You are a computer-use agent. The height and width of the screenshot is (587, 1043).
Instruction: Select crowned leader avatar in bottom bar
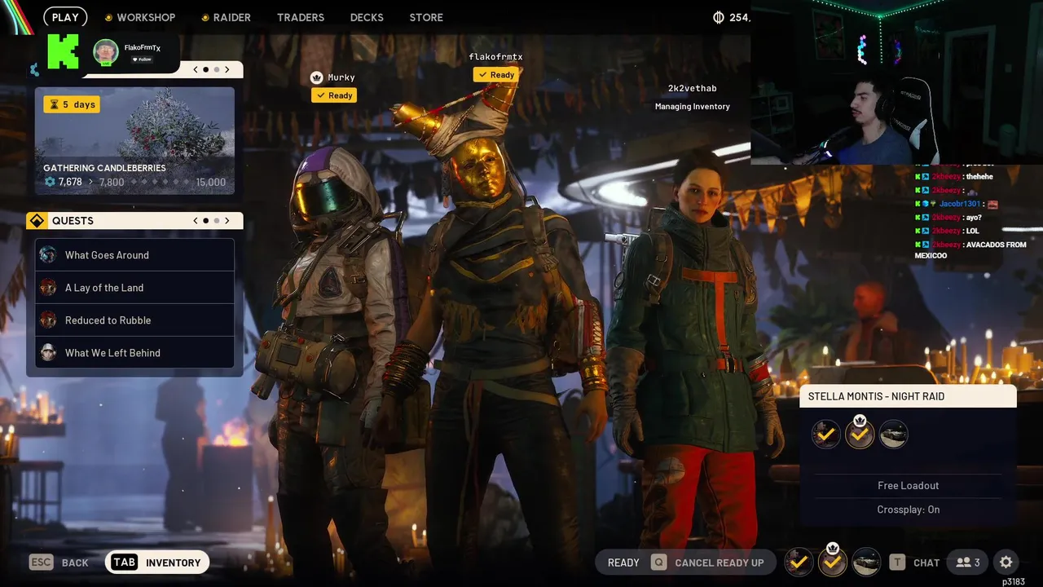coord(832,562)
